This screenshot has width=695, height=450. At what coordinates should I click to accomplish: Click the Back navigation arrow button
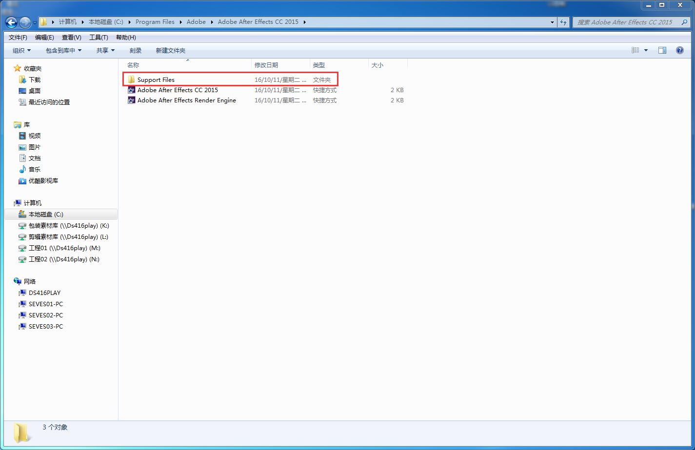click(x=11, y=22)
